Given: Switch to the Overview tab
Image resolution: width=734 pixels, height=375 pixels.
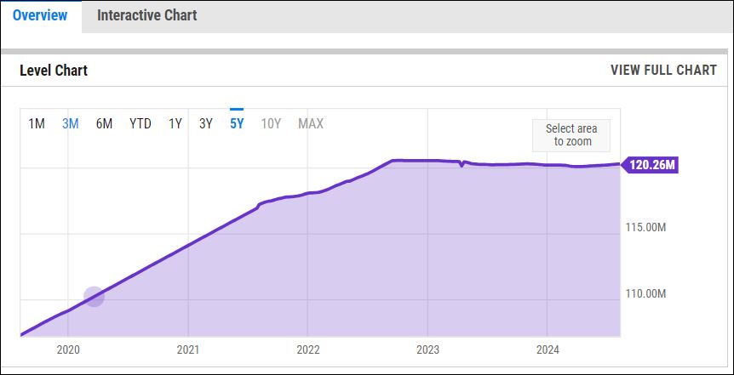Looking at the screenshot, I should click(40, 15).
